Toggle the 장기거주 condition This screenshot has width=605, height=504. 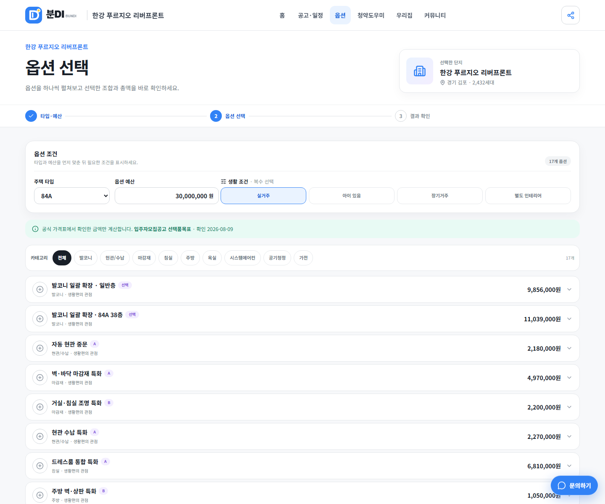440,196
